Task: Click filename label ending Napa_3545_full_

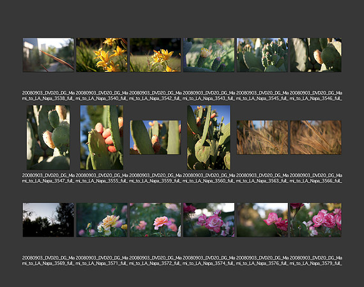Action: pos(262,96)
